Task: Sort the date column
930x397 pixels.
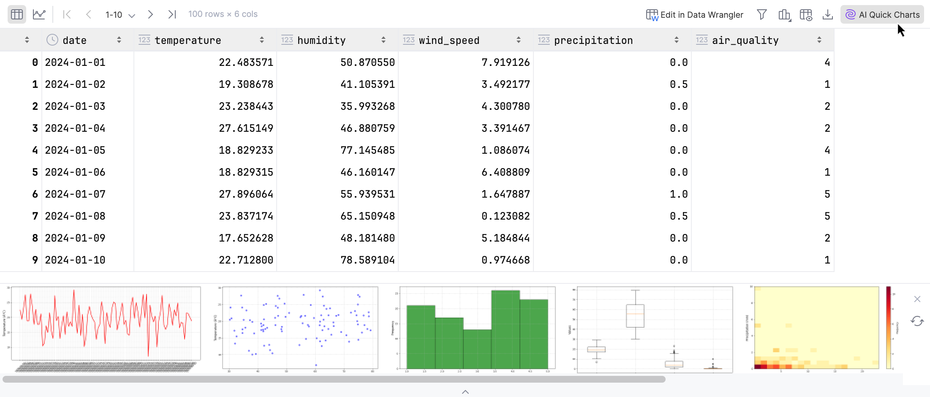Action: coord(119,40)
